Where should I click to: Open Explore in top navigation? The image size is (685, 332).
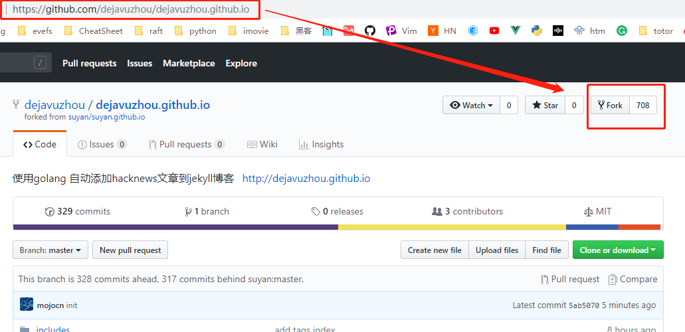point(241,63)
